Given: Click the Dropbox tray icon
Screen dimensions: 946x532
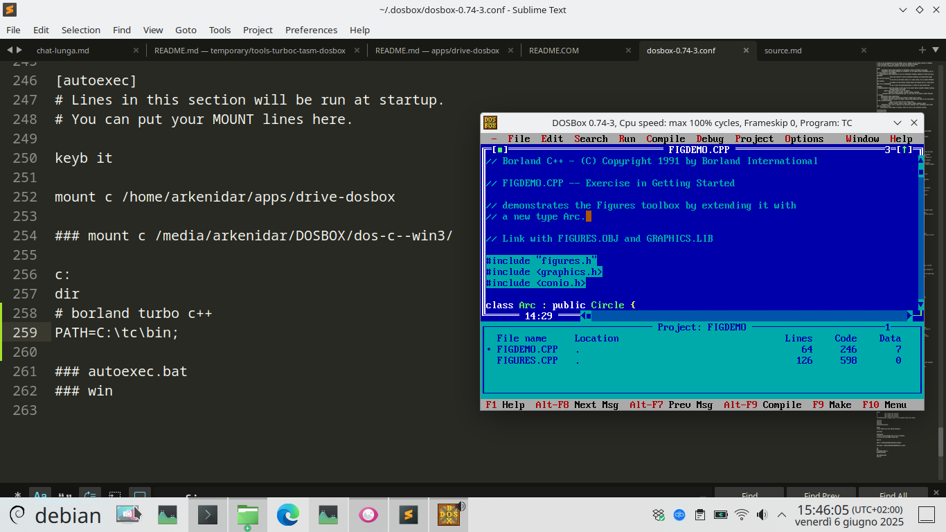Looking at the screenshot, I should click(x=659, y=515).
